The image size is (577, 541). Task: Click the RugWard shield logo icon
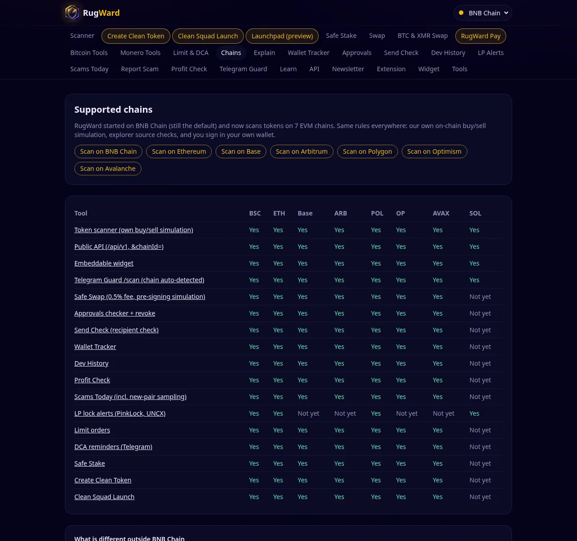coord(72,13)
